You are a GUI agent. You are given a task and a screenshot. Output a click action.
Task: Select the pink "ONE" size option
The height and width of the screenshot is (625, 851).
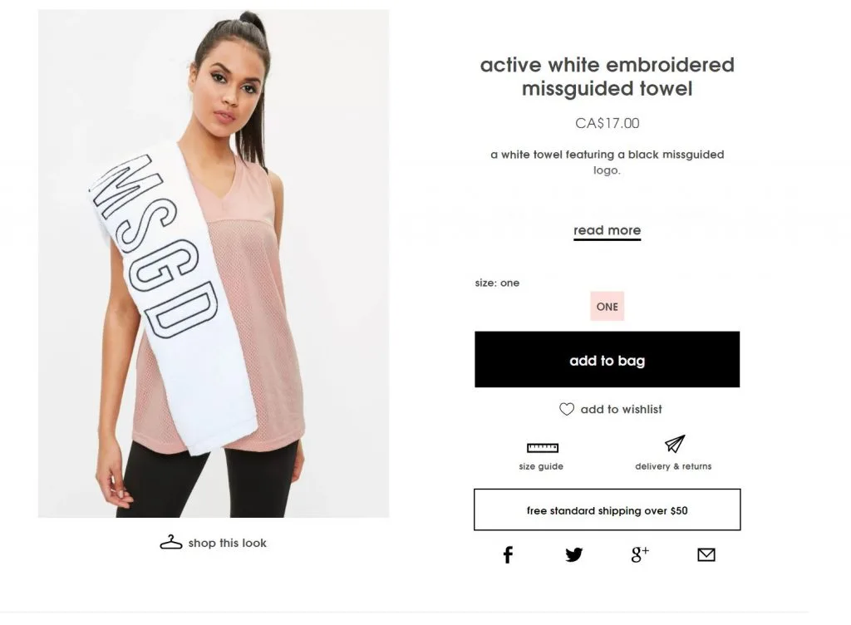(607, 307)
